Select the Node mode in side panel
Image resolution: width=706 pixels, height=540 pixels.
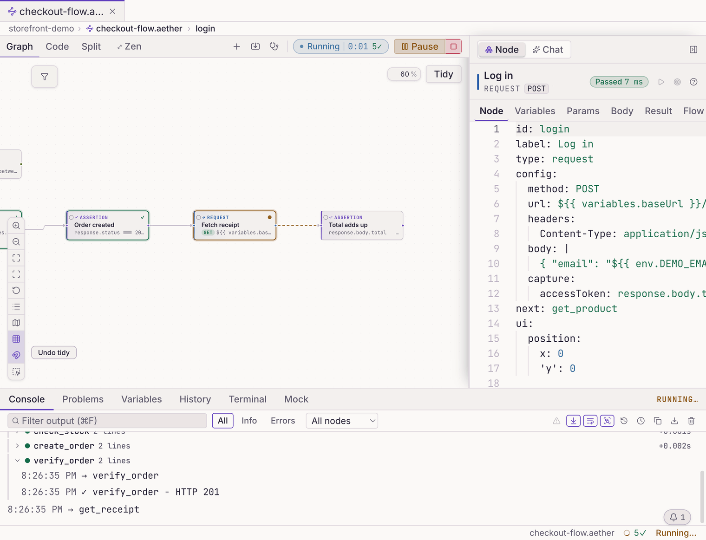coord(502,50)
